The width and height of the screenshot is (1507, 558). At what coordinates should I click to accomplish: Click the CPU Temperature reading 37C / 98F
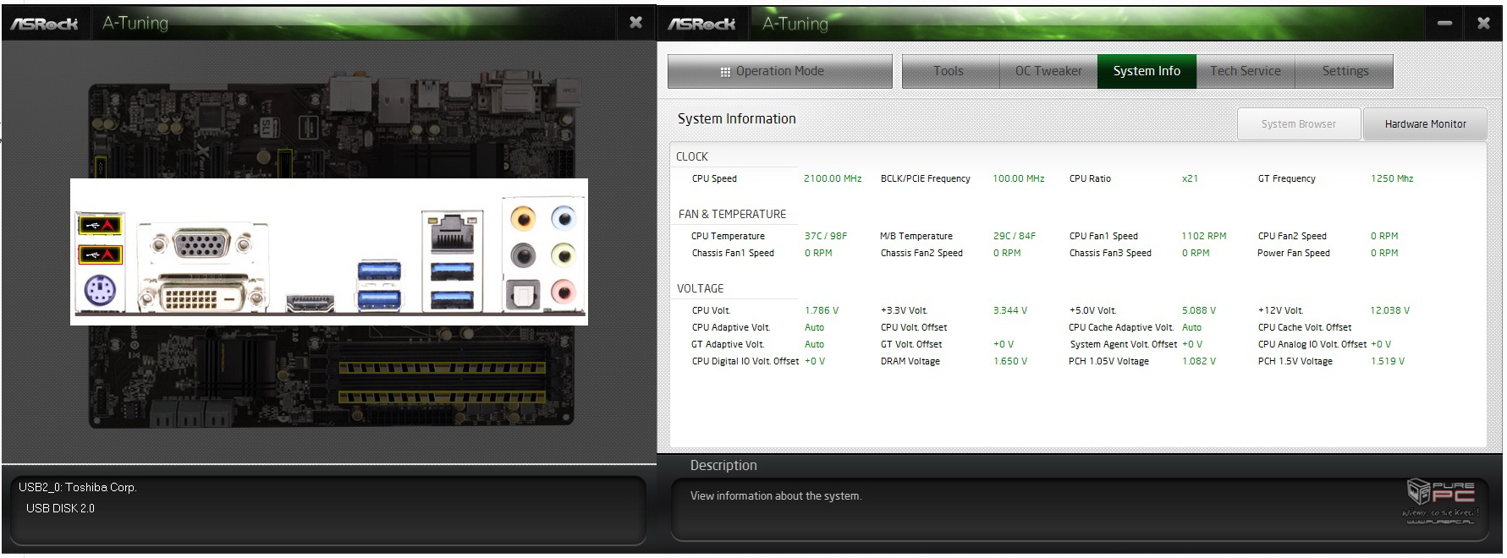click(826, 236)
